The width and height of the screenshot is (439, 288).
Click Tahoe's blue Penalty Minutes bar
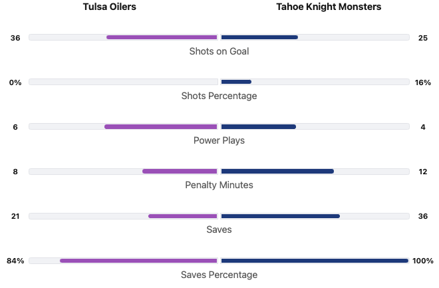click(x=277, y=171)
